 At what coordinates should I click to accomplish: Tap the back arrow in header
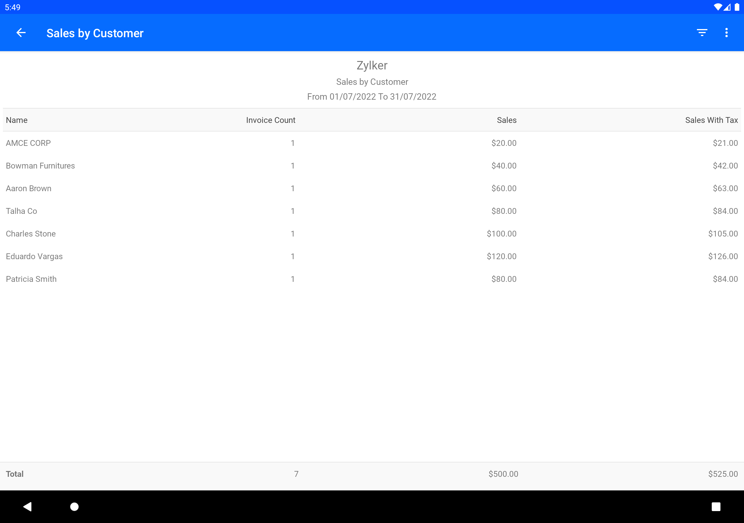[x=21, y=33]
